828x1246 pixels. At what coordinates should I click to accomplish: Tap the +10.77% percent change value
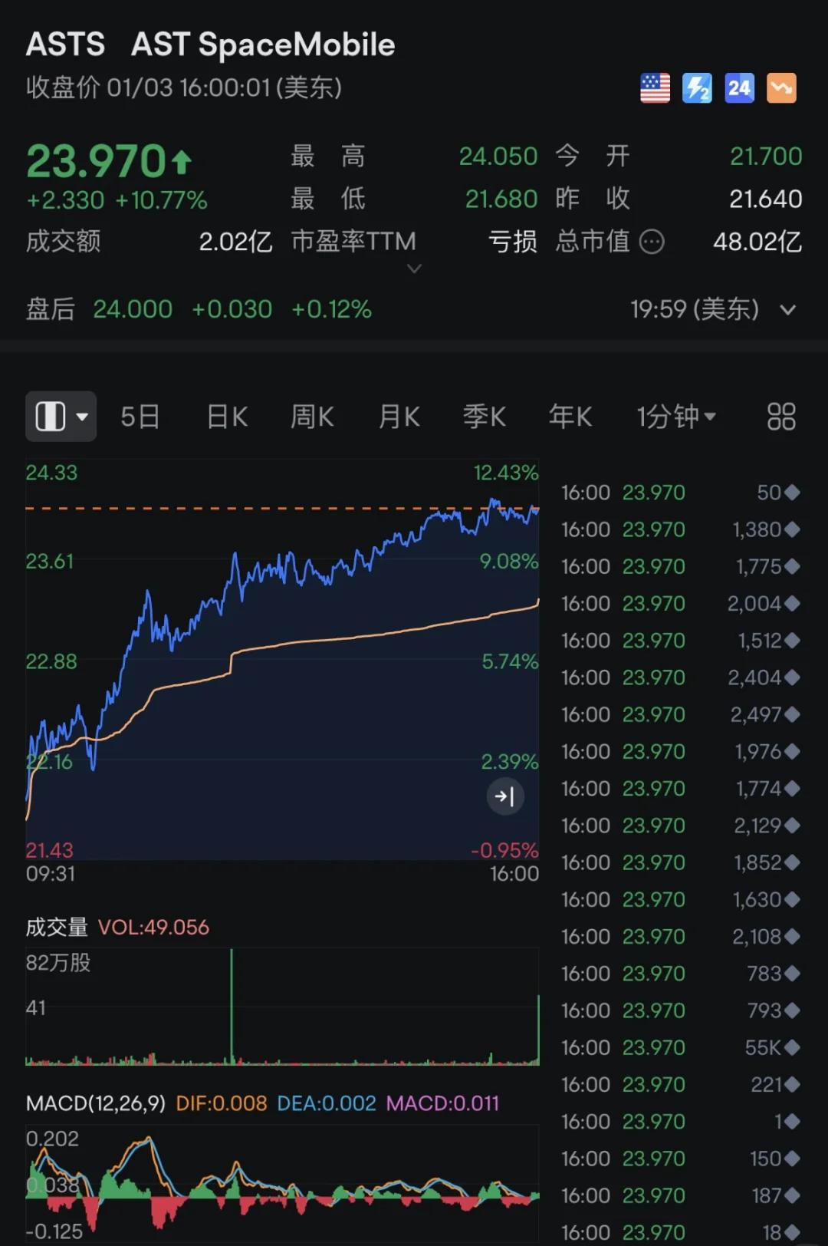click(x=161, y=200)
